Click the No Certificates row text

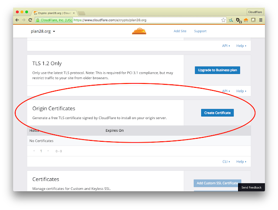(41, 141)
